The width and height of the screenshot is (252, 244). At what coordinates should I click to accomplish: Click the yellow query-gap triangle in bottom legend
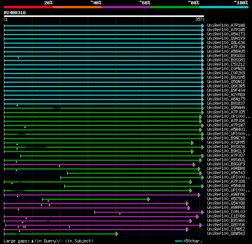tap(32, 241)
